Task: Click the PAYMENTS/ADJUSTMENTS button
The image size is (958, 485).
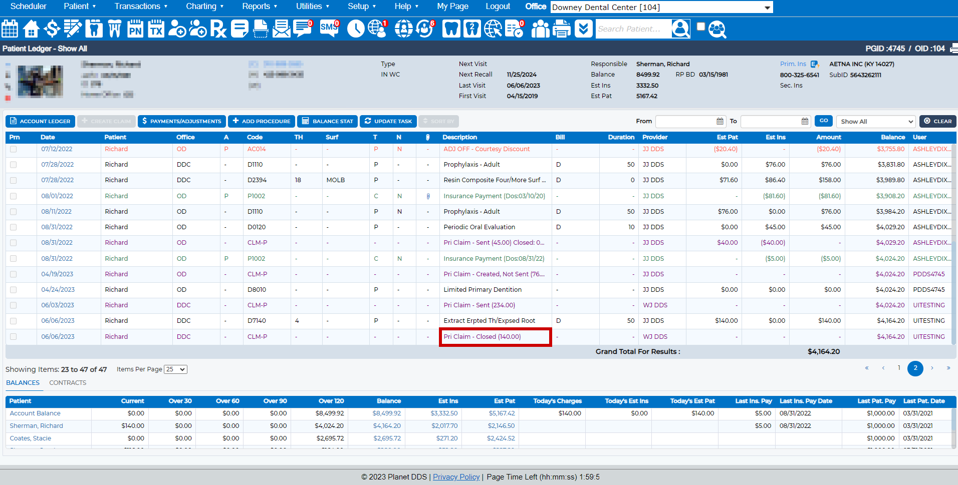Action: [x=182, y=121]
